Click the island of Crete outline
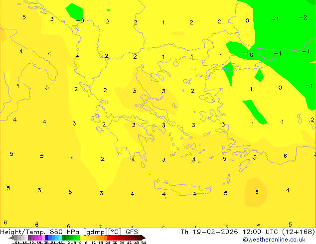The height and width of the screenshot is (244, 316). (x=182, y=187)
